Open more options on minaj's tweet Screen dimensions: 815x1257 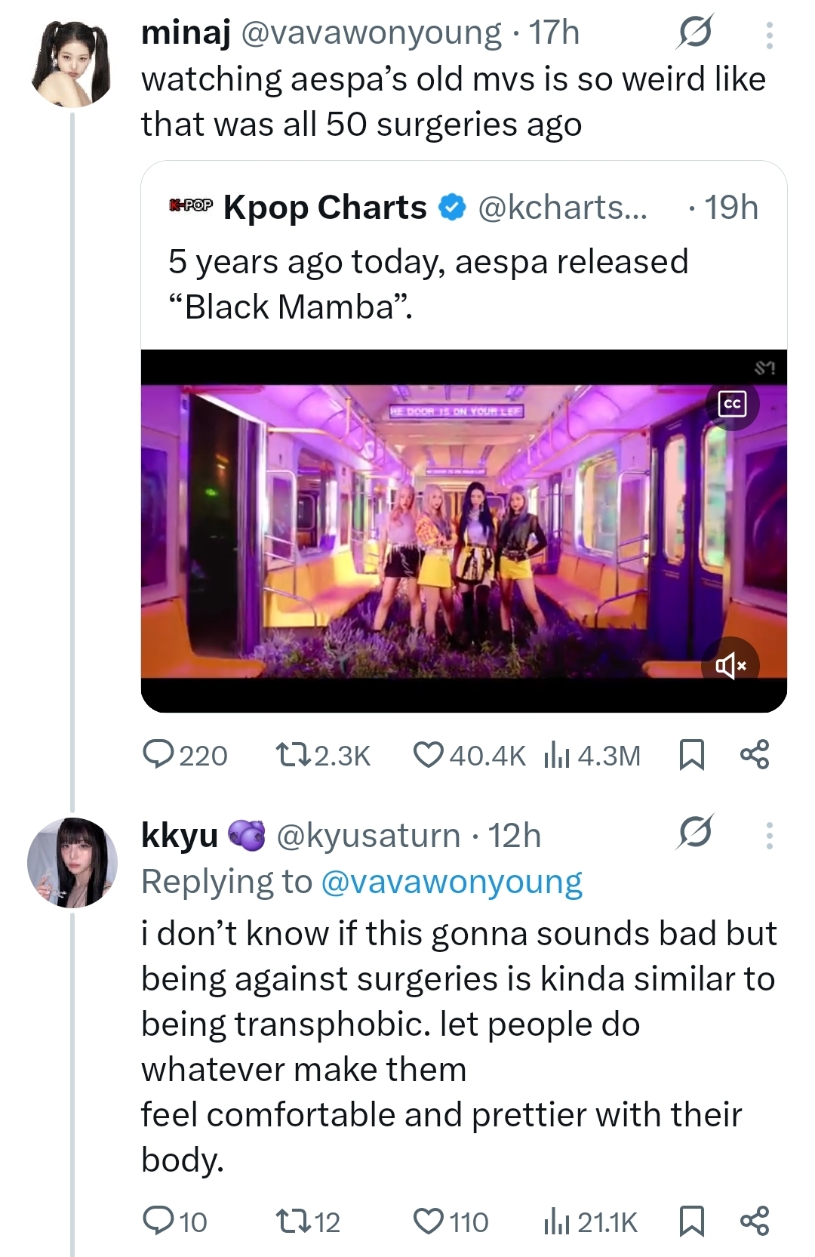769,35
